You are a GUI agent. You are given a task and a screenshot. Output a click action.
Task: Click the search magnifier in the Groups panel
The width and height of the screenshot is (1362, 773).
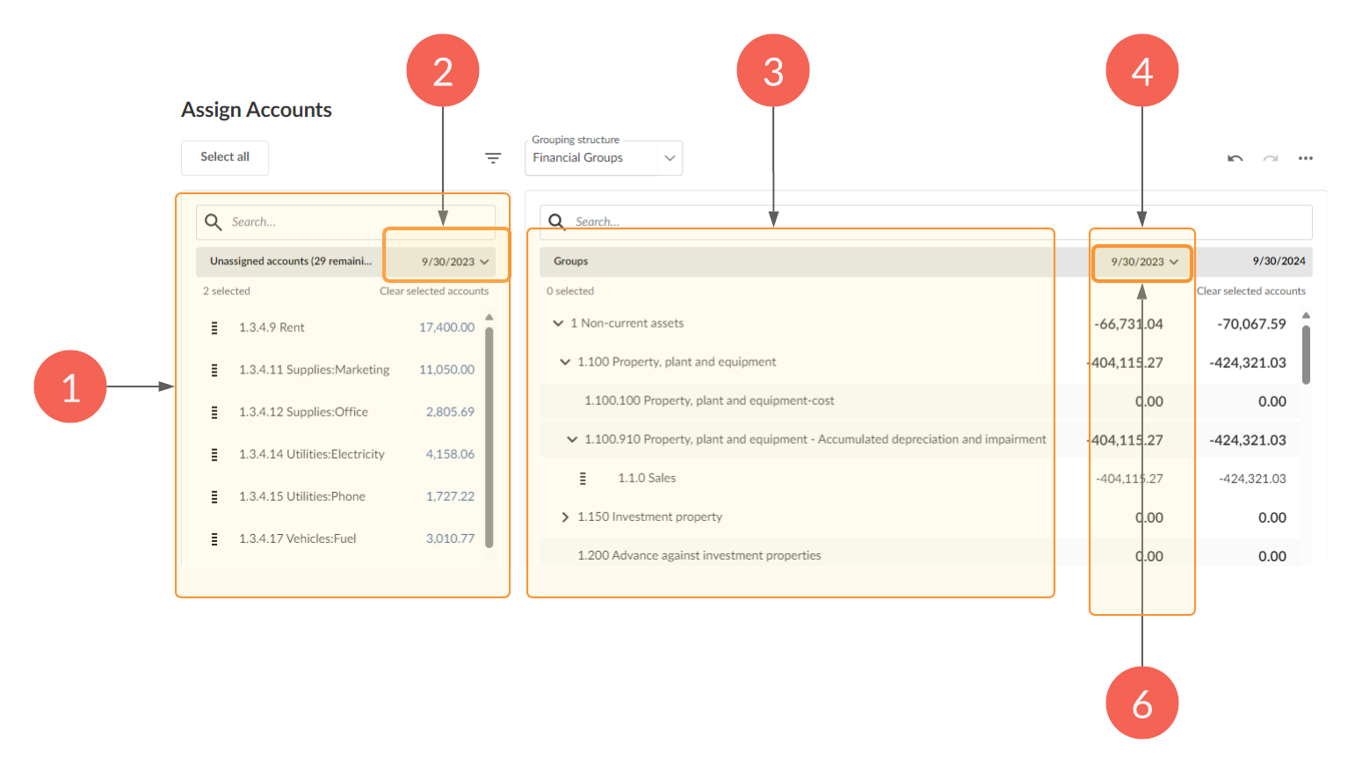[556, 221]
